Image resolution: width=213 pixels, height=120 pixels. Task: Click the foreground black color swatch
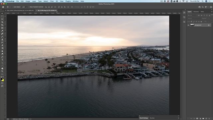tap(1, 79)
